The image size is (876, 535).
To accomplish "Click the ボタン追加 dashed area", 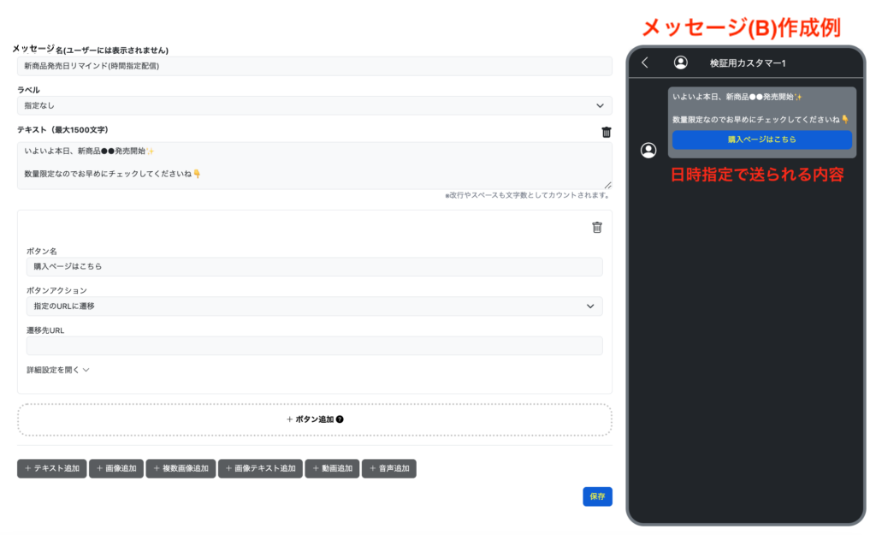I will point(314,419).
